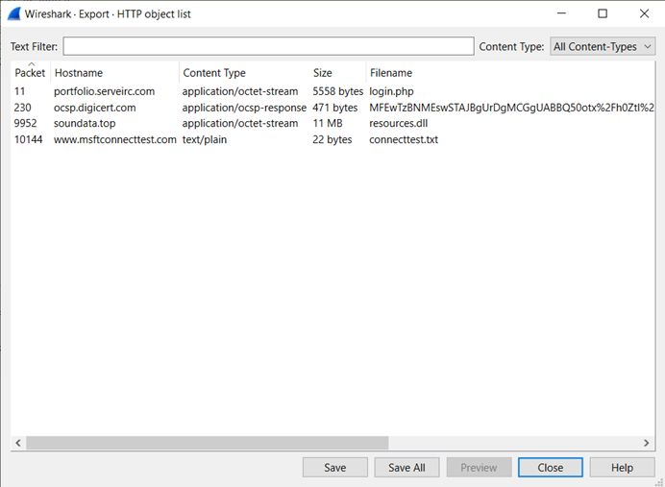Screen dimensions: 665x487
Task: Click the application/ocsp-response content type cell
Action: [244, 108]
